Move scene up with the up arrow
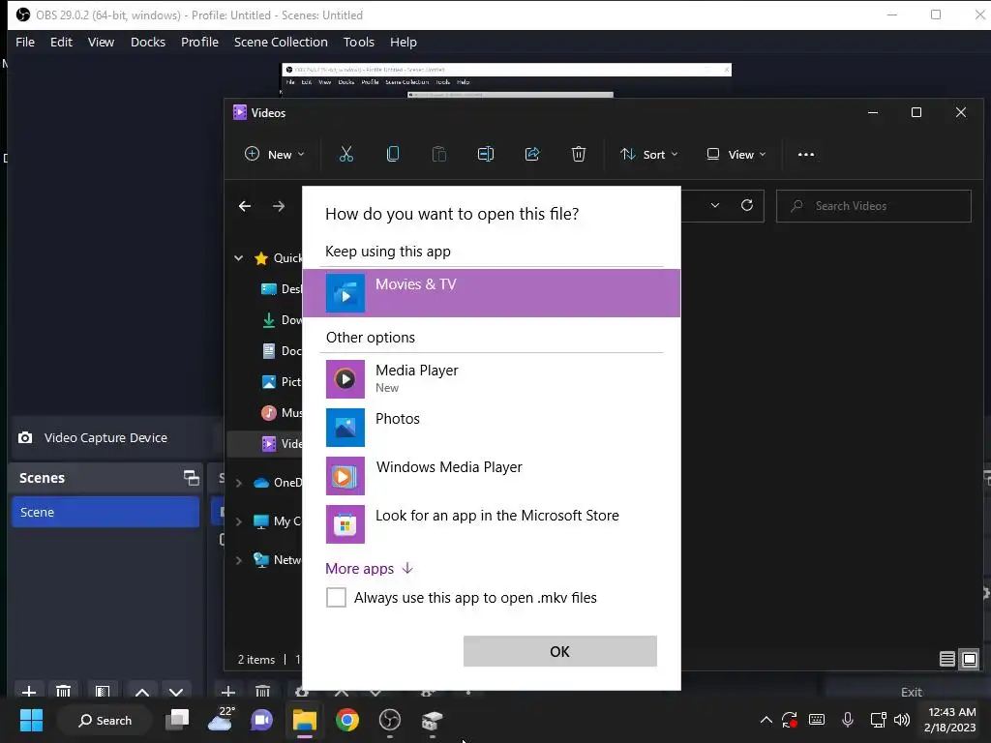This screenshot has width=991, height=743. click(142, 693)
